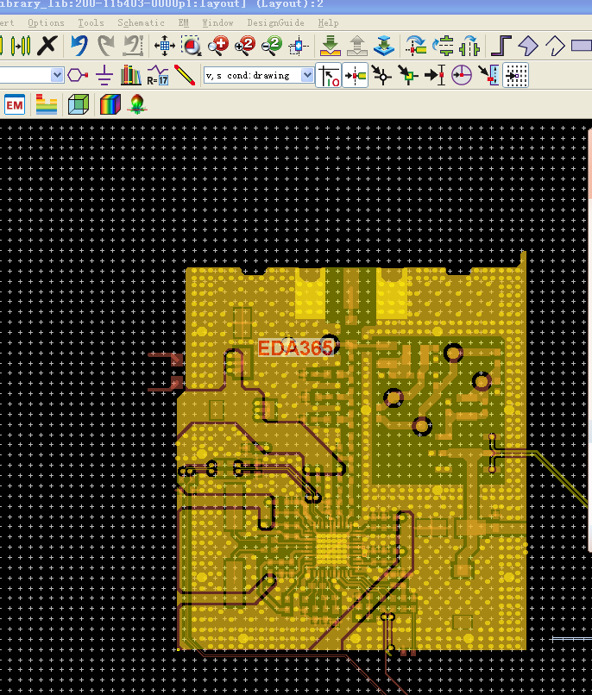Toggle pin snap mode
592x695 pixels.
click(356, 75)
